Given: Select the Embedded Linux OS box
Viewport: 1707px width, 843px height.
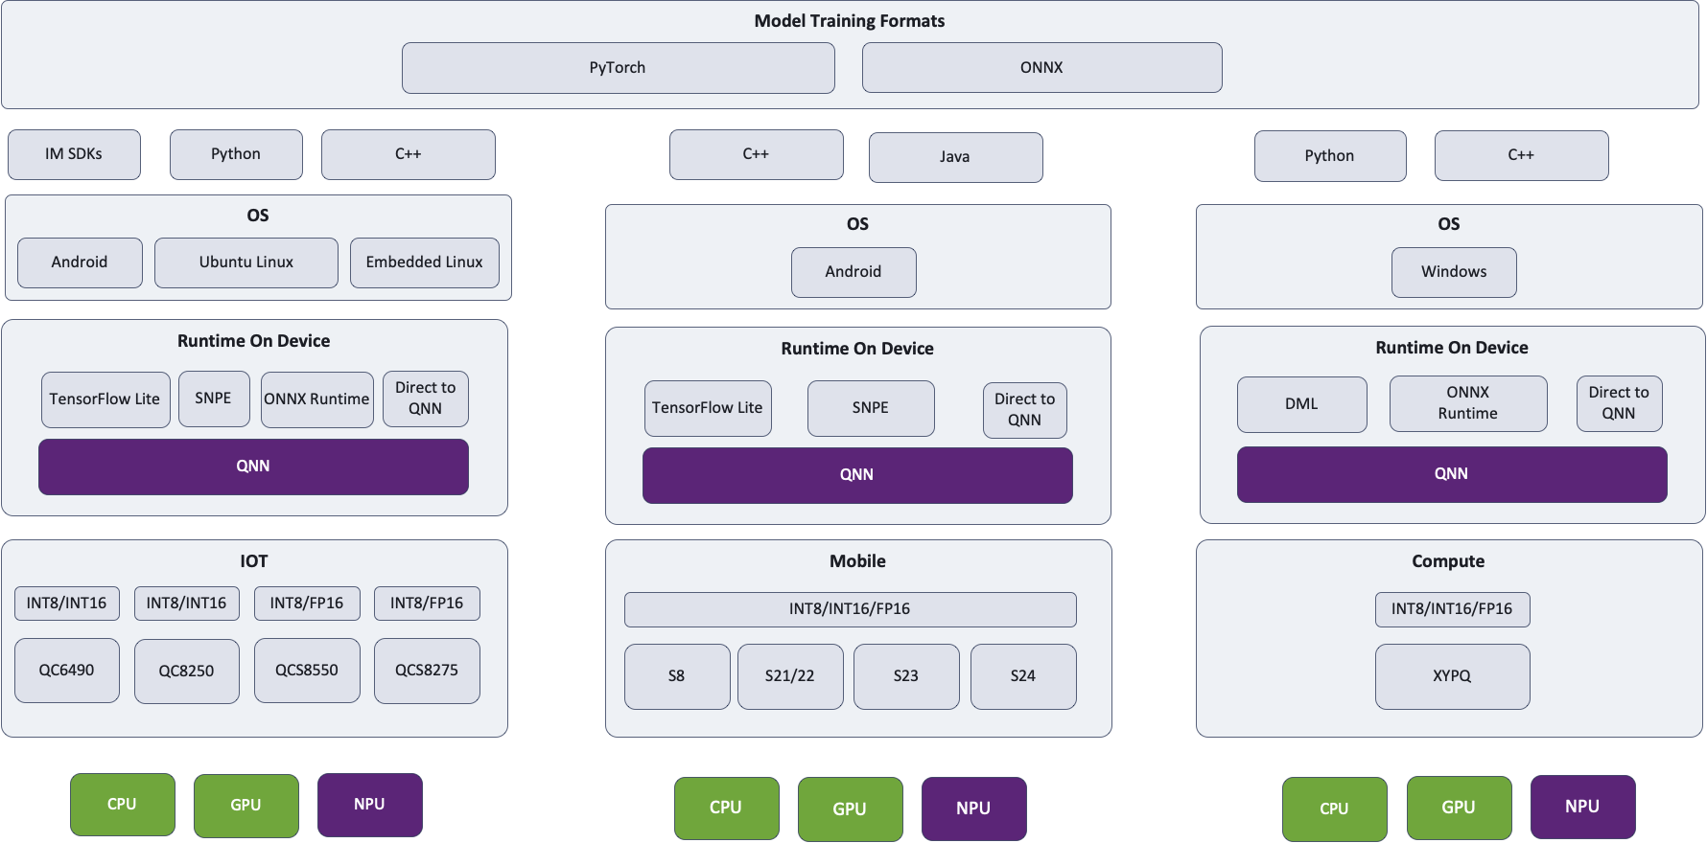Looking at the screenshot, I should 424,262.
